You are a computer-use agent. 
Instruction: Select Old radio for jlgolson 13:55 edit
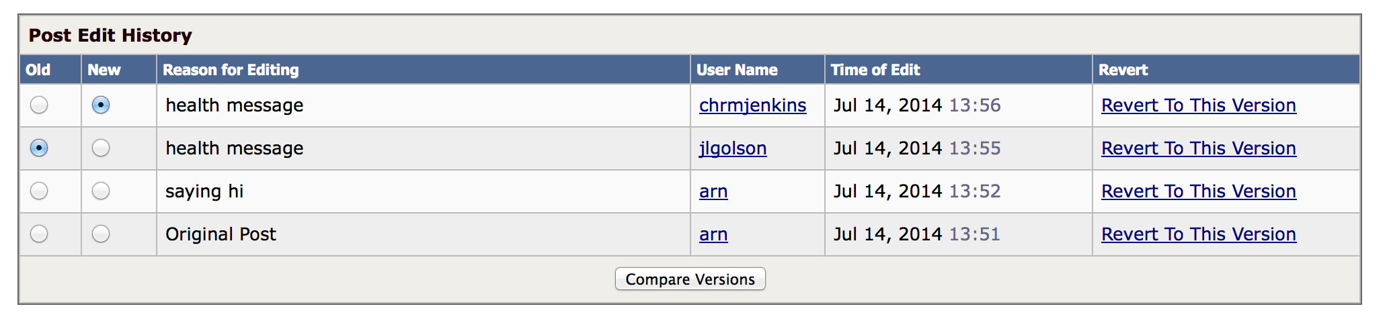[x=39, y=148]
